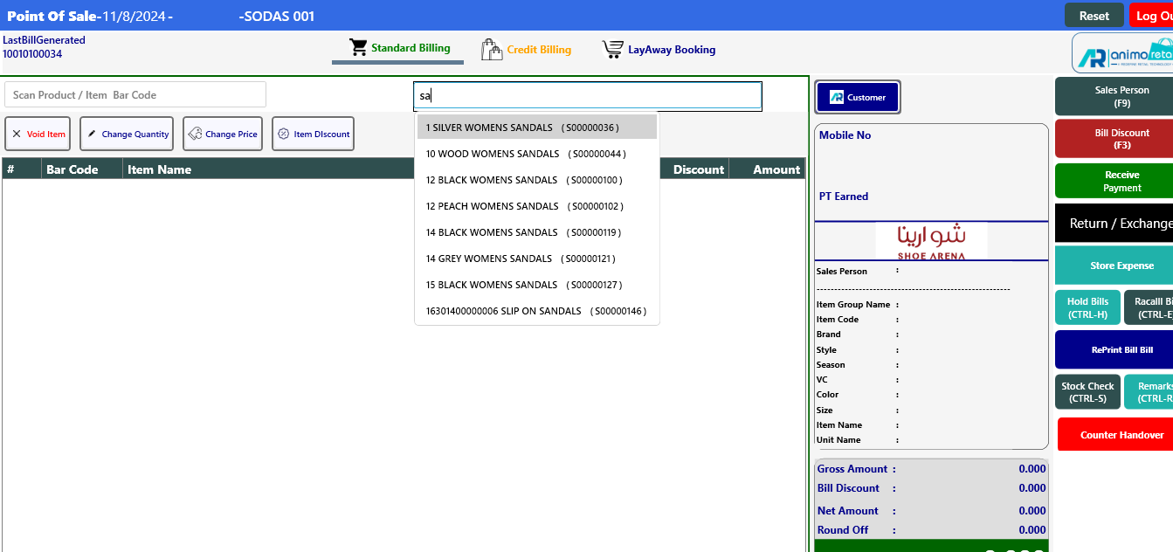Viewport: 1173px width, 552px height.
Task: Click the Net Amount label
Action: pos(848,511)
